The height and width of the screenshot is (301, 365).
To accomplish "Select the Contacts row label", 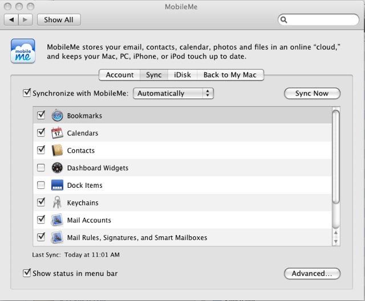I will pyautogui.click(x=81, y=150).
